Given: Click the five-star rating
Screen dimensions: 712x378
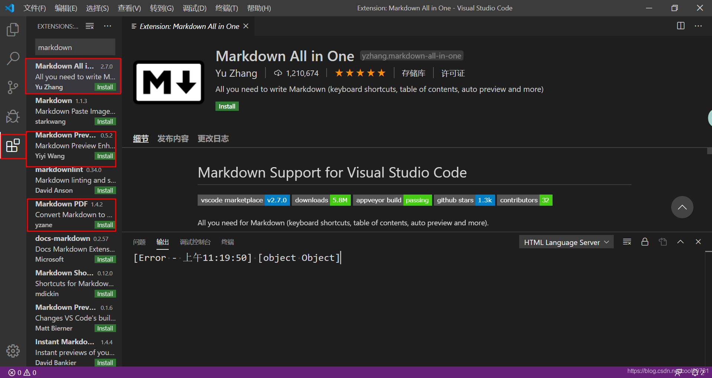Looking at the screenshot, I should tap(360, 73).
